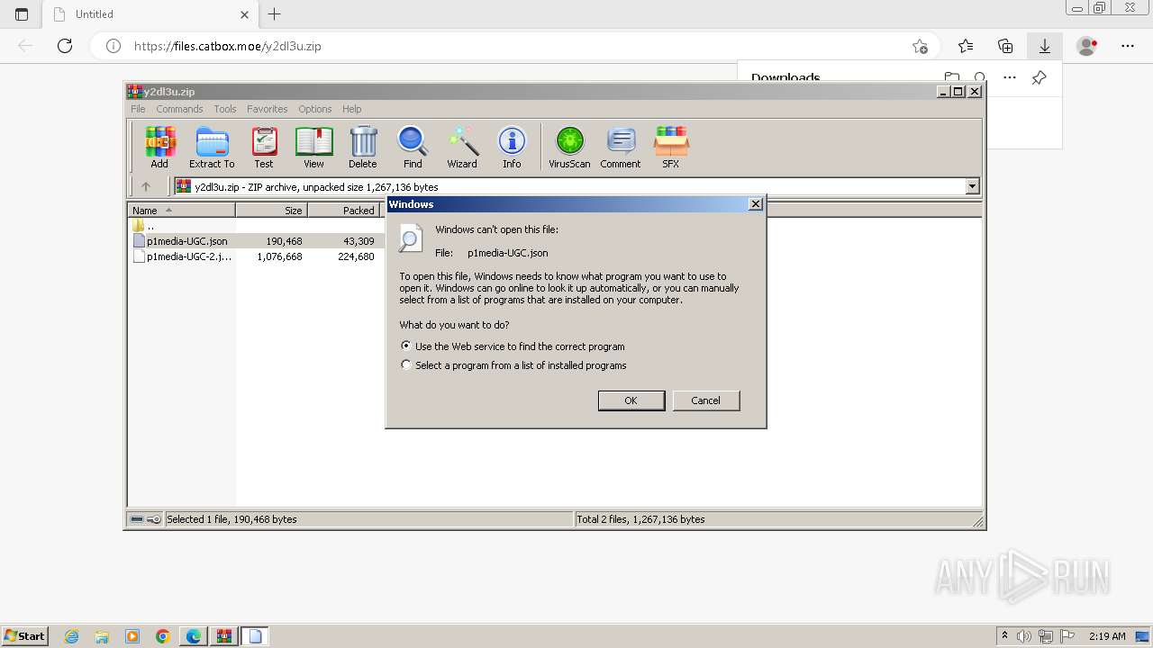The image size is (1153, 648).
Task: Open Edge from the taskbar
Action: (x=194, y=636)
